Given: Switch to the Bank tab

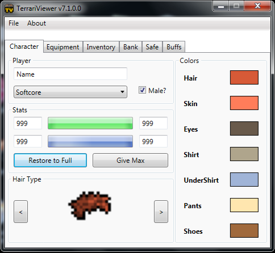Looking at the screenshot, I should click(131, 47).
